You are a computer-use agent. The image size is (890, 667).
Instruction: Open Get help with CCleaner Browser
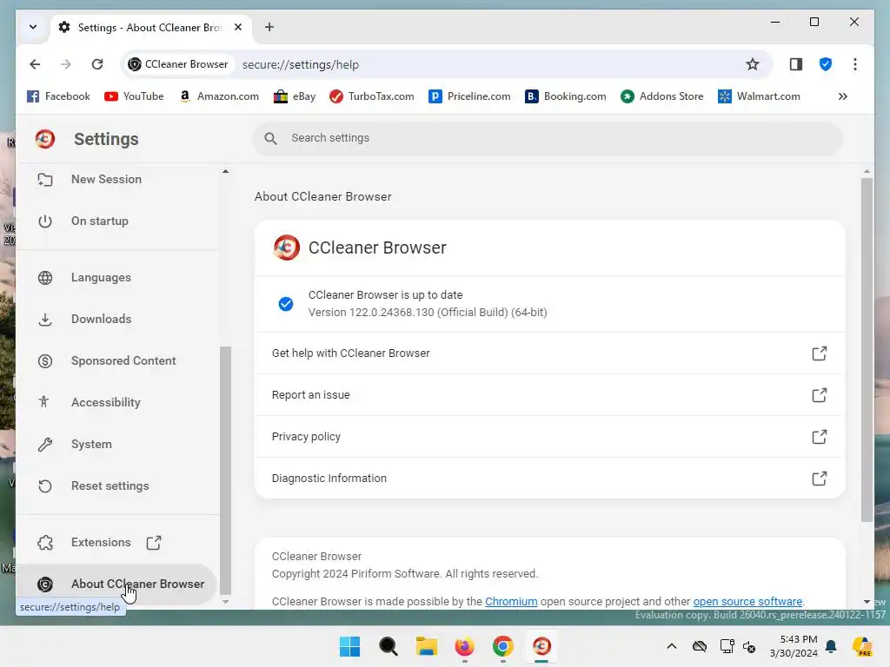pos(549,353)
